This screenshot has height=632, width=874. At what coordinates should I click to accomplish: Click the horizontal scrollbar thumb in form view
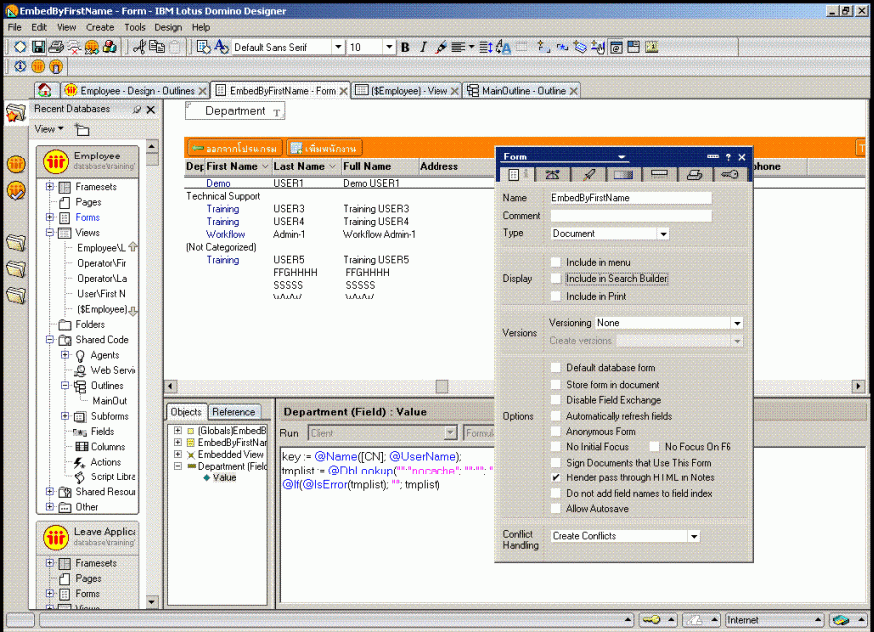point(442,386)
